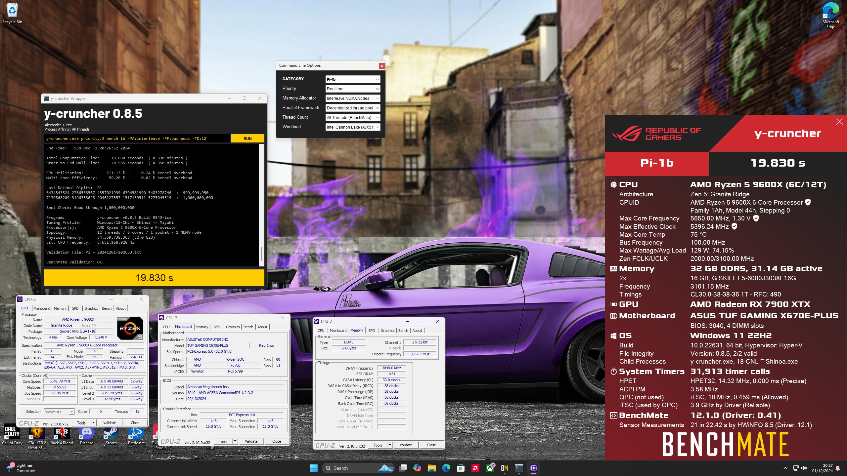Open the Call of Duty desktop shortcut

(x=12, y=435)
